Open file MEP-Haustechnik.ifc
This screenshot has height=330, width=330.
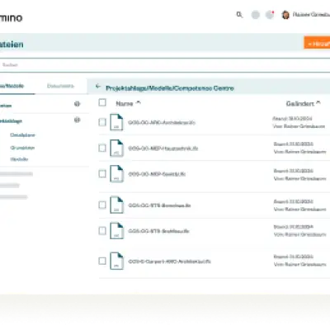pos(163,148)
